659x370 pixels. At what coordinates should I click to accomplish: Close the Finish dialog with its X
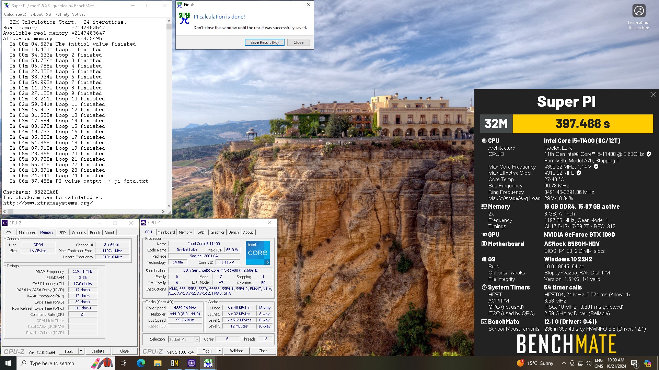[308, 5]
